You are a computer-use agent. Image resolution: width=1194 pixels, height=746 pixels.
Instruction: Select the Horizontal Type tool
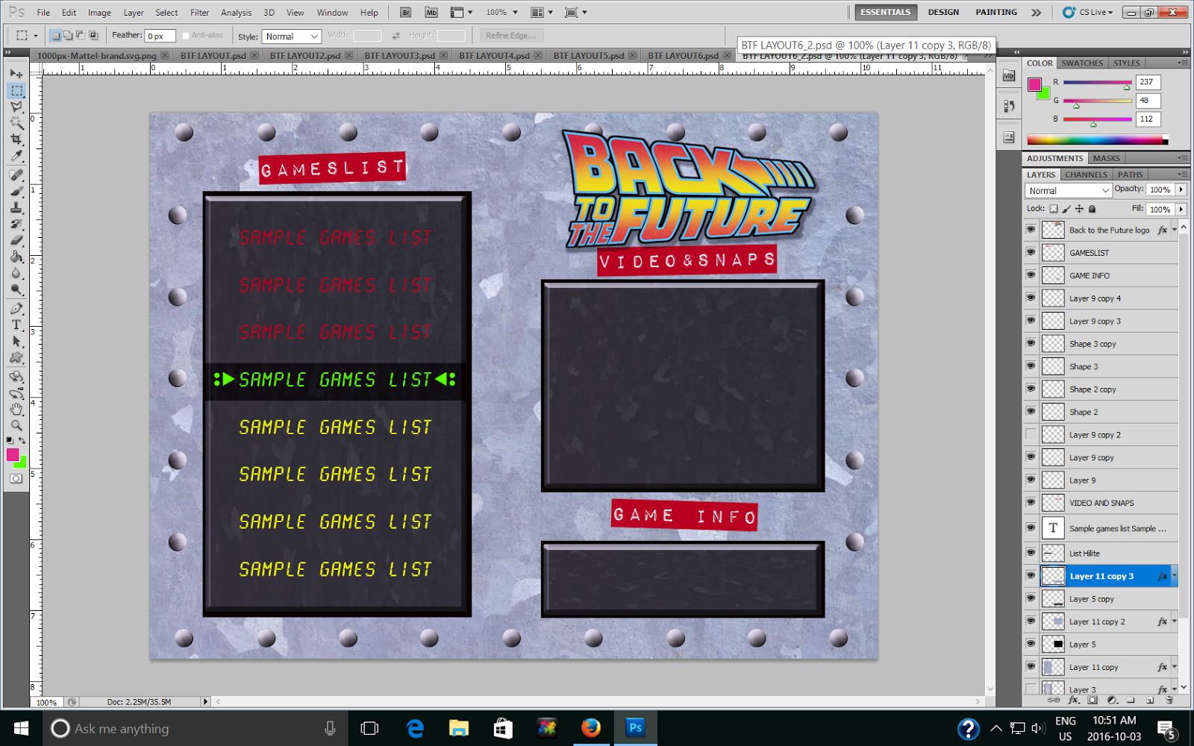tap(16, 323)
